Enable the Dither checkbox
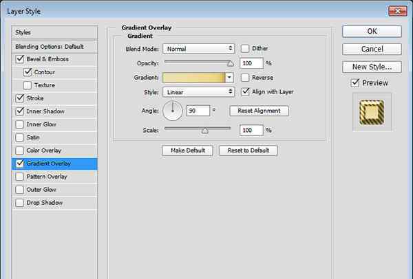This screenshot has height=279, width=413. tap(246, 49)
